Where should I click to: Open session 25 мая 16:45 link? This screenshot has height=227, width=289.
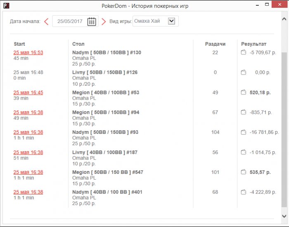click(x=28, y=92)
